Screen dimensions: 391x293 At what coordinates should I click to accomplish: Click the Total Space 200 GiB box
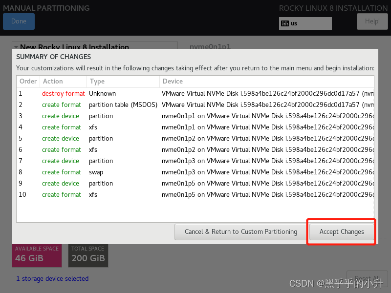pos(88,255)
